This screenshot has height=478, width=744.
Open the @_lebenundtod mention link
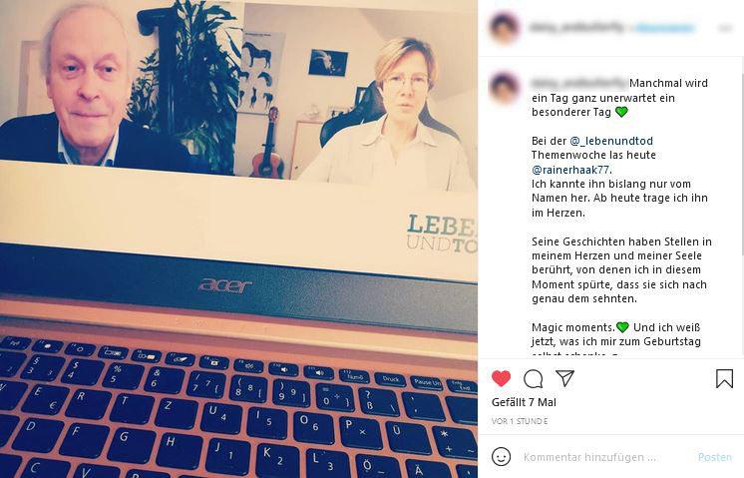(x=611, y=141)
